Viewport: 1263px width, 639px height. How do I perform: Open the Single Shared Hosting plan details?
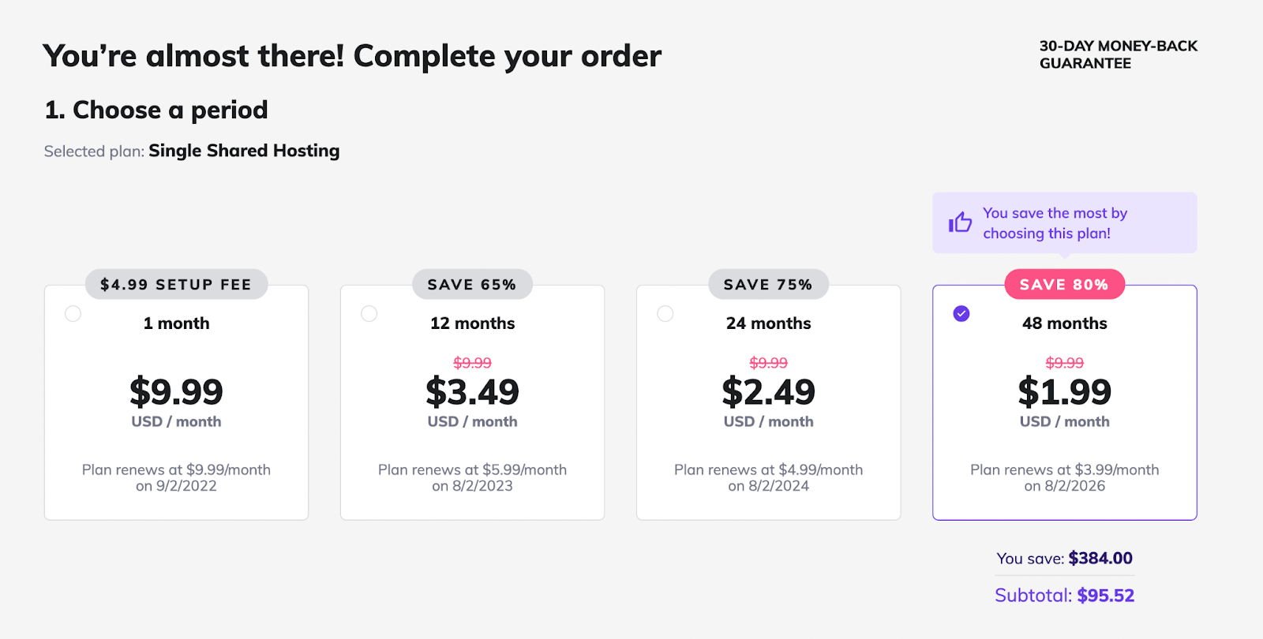(244, 151)
